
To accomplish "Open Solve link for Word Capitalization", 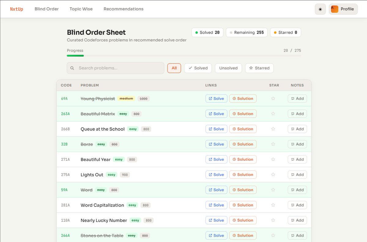I will pos(216,205).
